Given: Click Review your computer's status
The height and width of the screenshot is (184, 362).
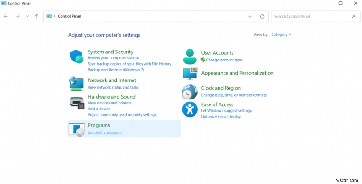Looking at the screenshot, I should (x=114, y=58).
